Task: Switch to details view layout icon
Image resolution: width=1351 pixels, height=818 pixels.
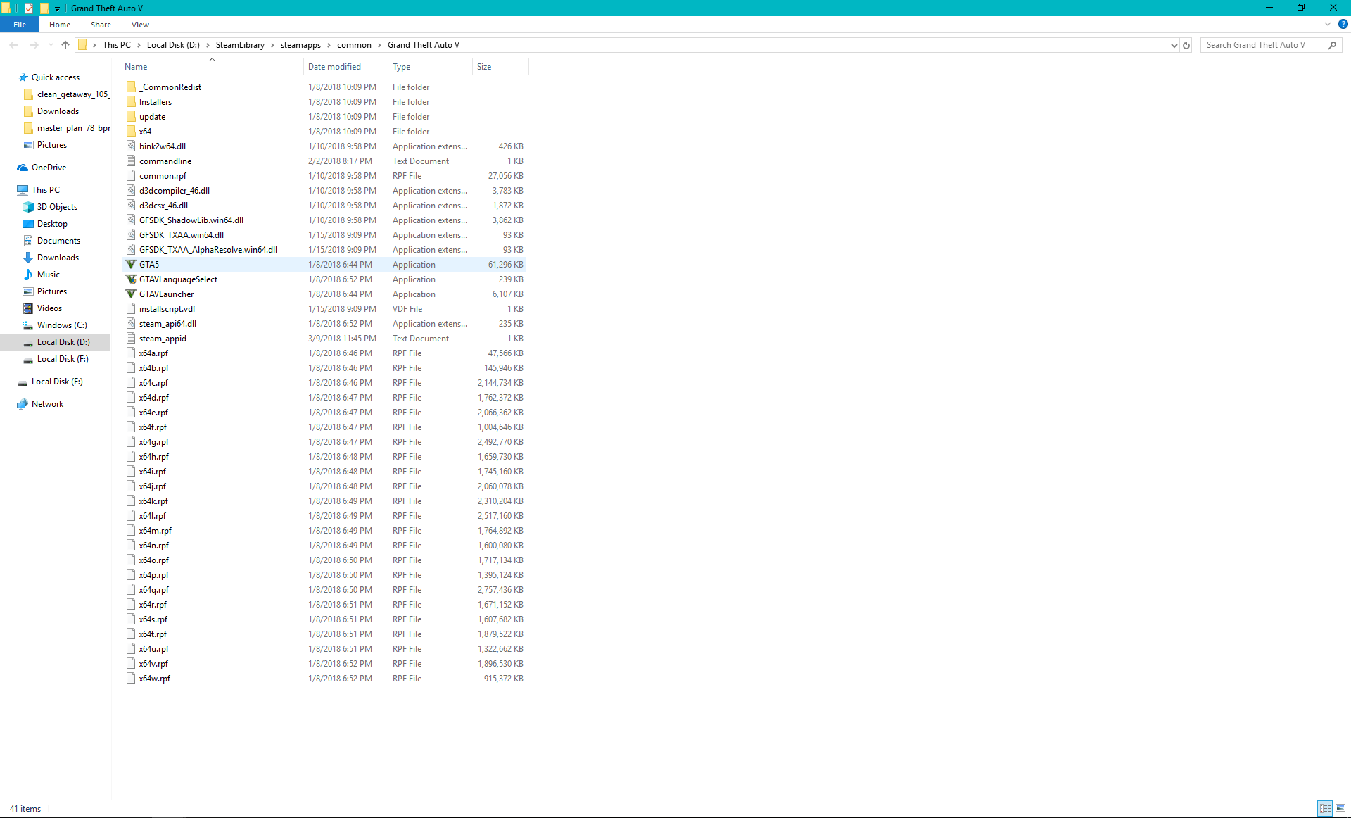Action: [1326, 808]
